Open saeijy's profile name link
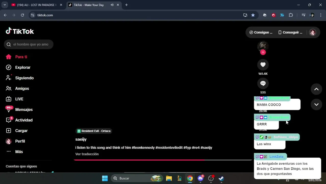Viewport: 326px width, 184px height. 81,139
